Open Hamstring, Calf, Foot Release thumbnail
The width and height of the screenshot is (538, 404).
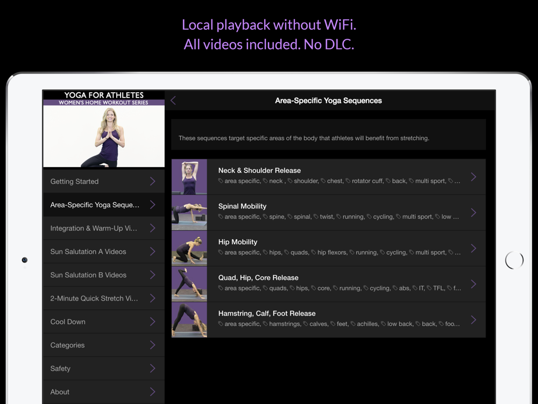tap(189, 320)
